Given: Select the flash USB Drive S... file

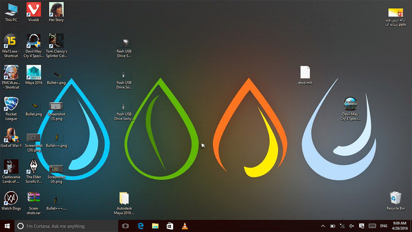Looking at the screenshot, I should pos(124,48).
